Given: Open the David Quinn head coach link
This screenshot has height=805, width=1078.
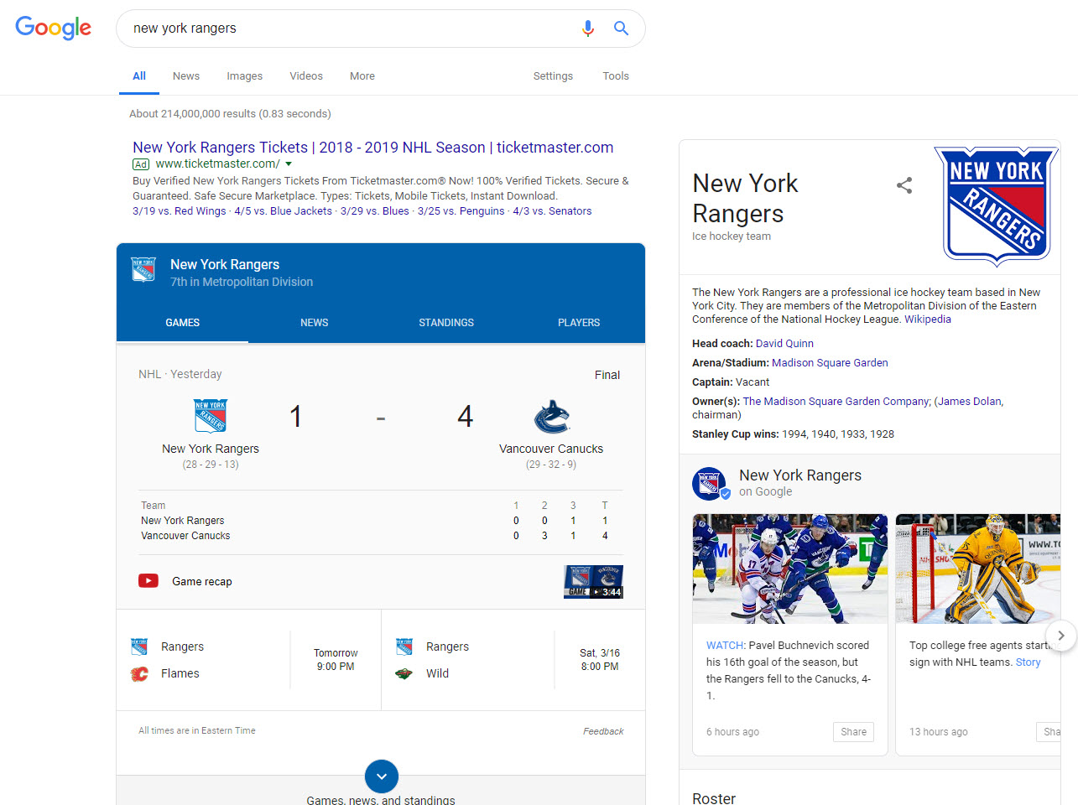Looking at the screenshot, I should [x=784, y=344].
